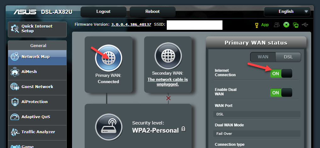Click the green LAN devices status icon
The width and height of the screenshot is (320, 148).
296,25
